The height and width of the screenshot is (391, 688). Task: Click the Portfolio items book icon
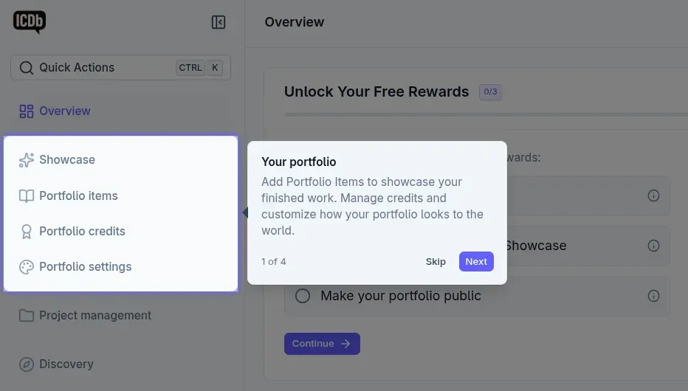coord(27,196)
